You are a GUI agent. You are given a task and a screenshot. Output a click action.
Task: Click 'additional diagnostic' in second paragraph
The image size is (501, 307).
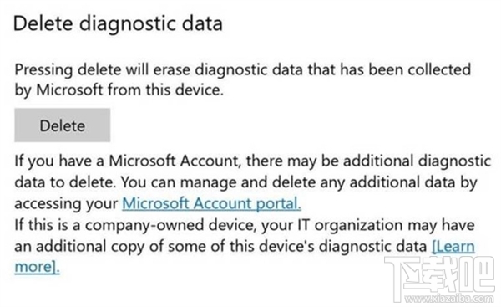click(417, 161)
